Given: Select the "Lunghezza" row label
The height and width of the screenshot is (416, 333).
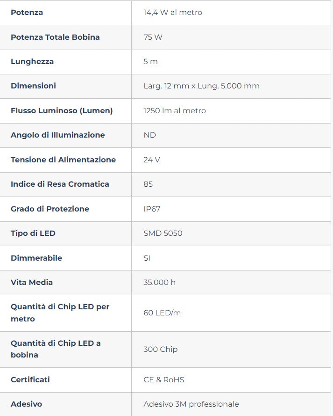Looking at the screenshot, I should [x=32, y=61].
